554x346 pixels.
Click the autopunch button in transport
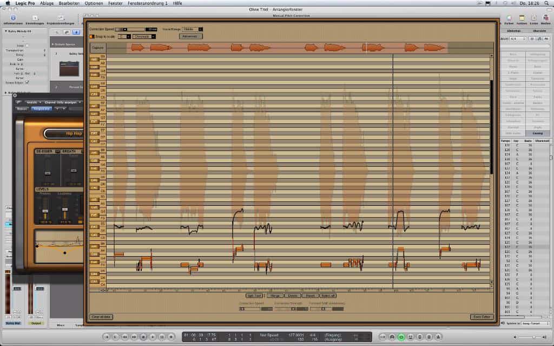point(410,337)
